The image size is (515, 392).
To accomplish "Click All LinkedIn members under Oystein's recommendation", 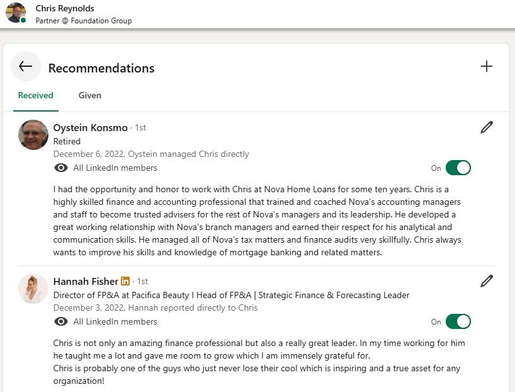I will click(x=115, y=168).
